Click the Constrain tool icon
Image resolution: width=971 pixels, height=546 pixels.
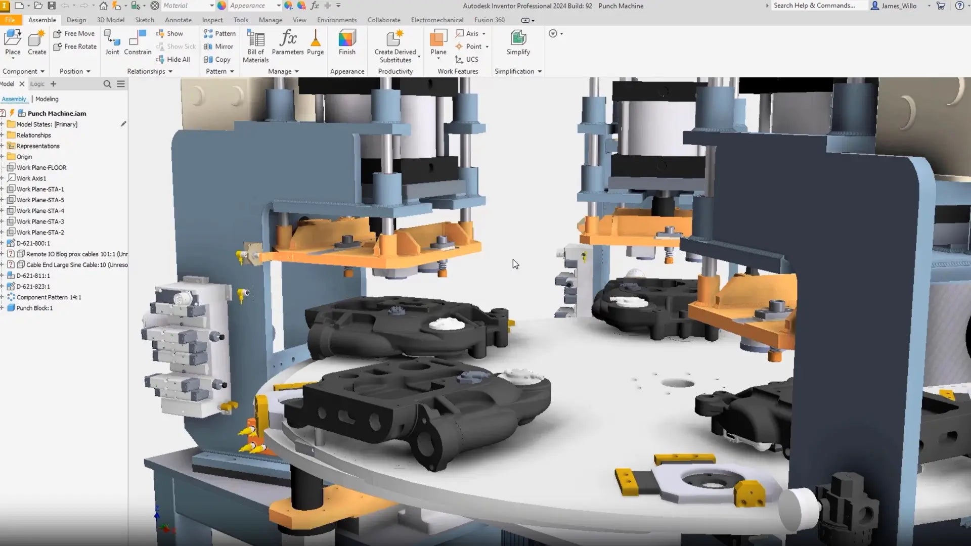pos(138,39)
